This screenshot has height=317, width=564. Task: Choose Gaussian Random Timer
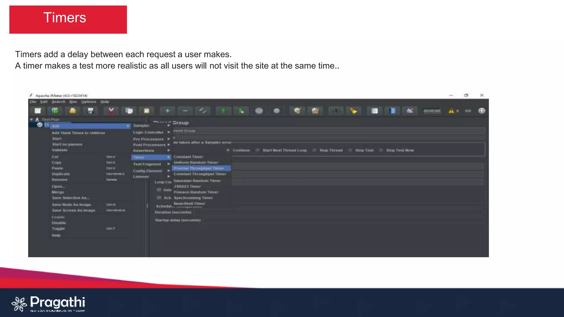[x=202, y=181]
